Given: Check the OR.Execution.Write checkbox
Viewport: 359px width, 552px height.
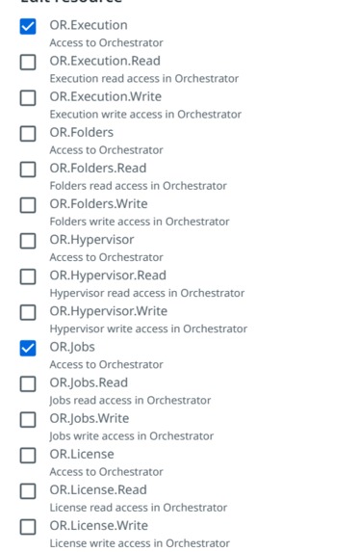Looking at the screenshot, I should point(28,98).
